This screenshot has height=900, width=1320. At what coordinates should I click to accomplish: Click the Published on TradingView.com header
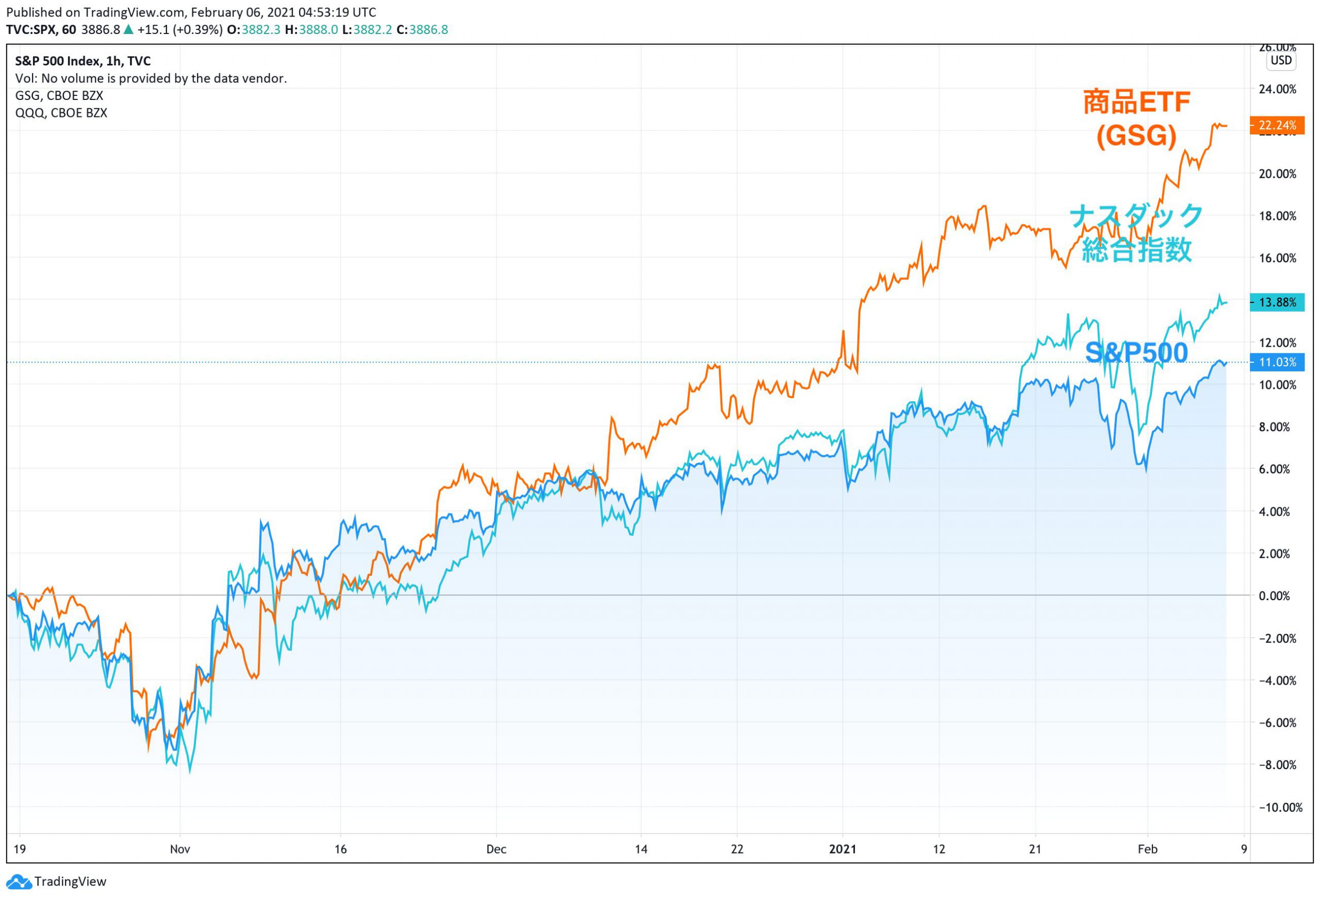click(x=191, y=12)
